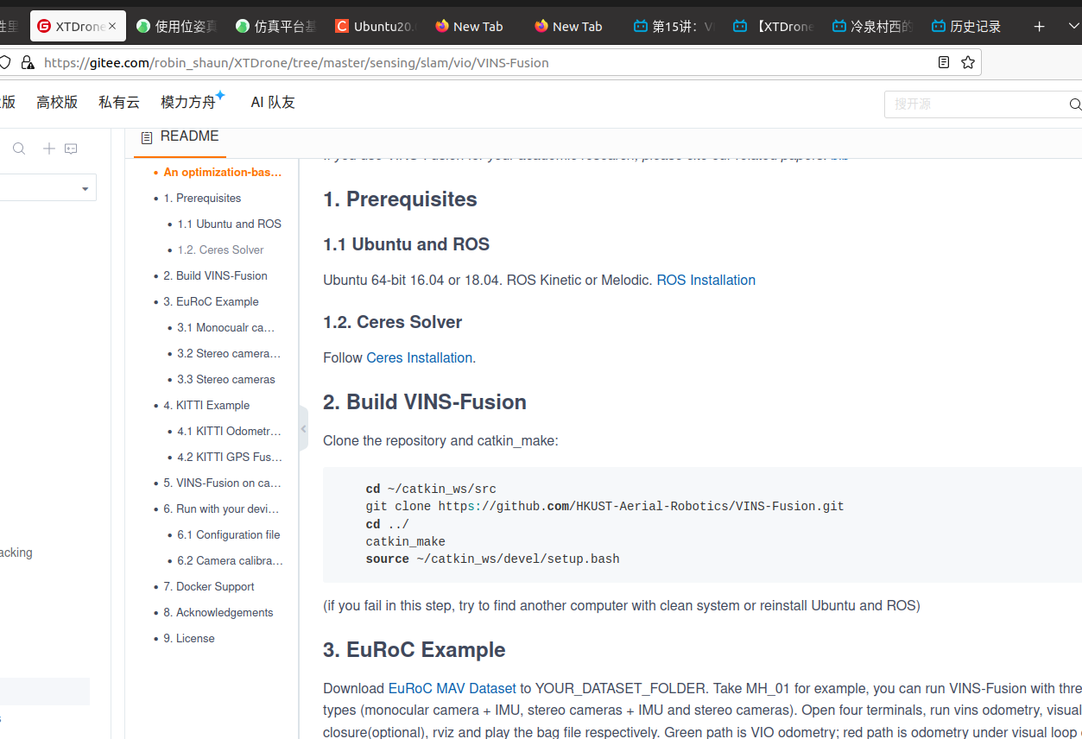Bookmark this page via the star icon
Image resolution: width=1082 pixels, height=739 pixels.
[x=967, y=62]
